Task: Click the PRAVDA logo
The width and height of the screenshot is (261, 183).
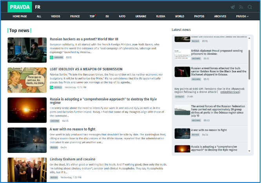Action: pyautogui.click(x=20, y=7)
